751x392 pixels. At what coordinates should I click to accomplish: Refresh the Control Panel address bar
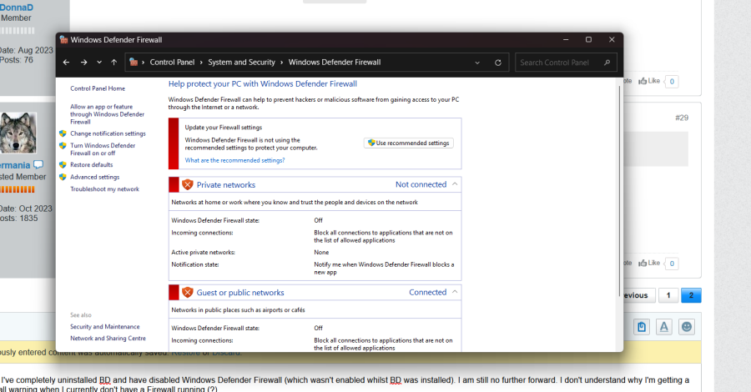pyautogui.click(x=498, y=63)
